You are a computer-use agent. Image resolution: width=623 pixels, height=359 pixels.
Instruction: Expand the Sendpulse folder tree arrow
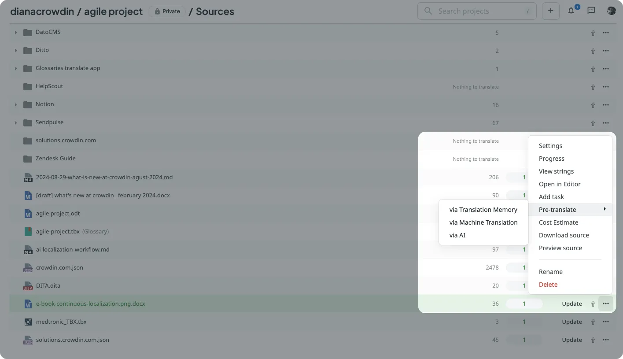(16, 123)
